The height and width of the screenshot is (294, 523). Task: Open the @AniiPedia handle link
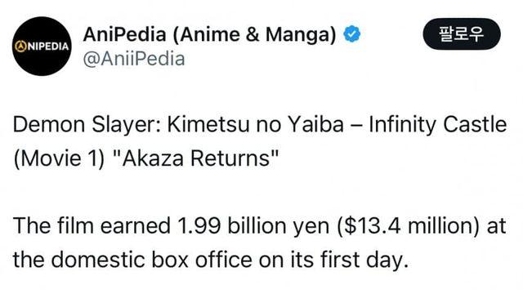[134, 59]
